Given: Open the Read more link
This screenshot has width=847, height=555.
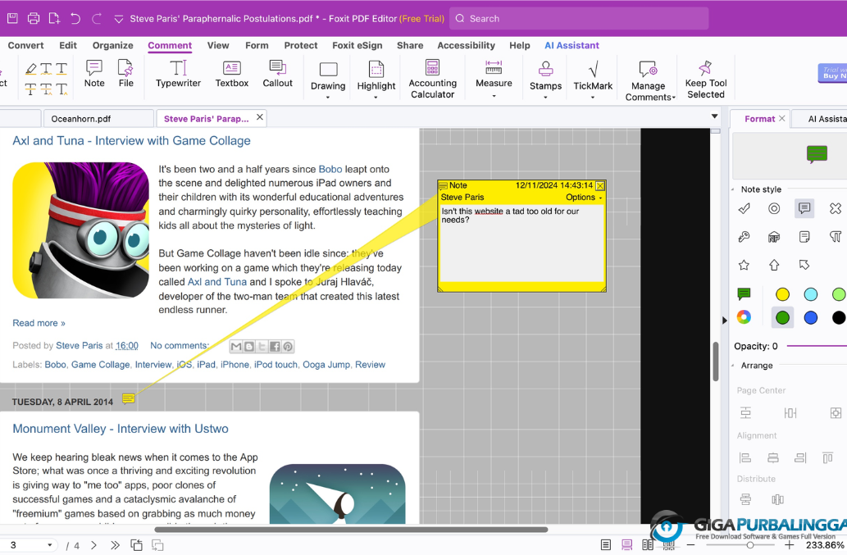Looking at the screenshot, I should tap(39, 323).
